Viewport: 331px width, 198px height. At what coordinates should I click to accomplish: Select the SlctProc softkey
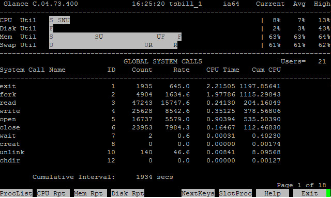pos(235,193)
